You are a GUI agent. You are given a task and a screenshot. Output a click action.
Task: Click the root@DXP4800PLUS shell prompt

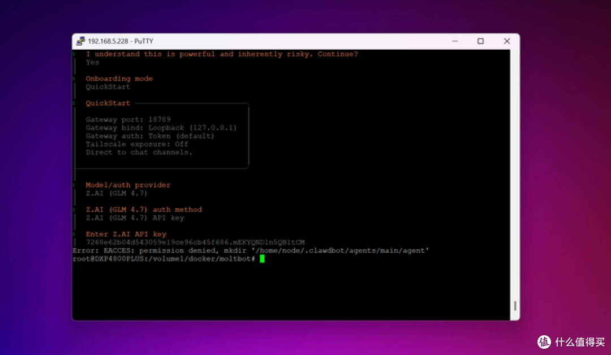[163, 259]
